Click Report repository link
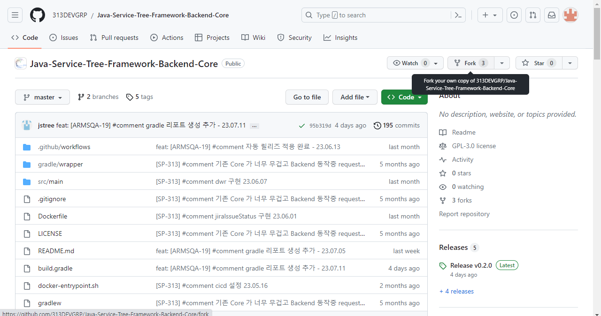This screenshot has height=316, width=601. tap(464, 214)
